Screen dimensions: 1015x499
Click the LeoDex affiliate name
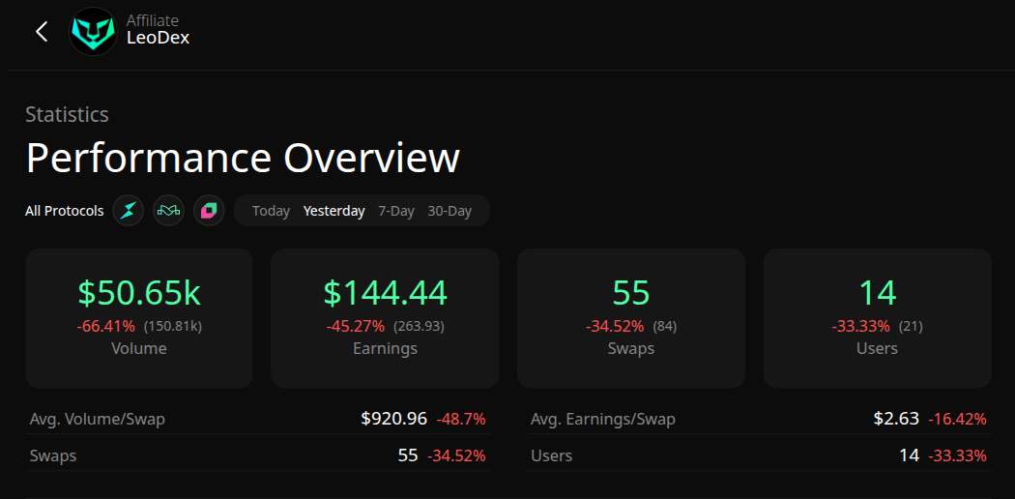click(x=158, y=39)
